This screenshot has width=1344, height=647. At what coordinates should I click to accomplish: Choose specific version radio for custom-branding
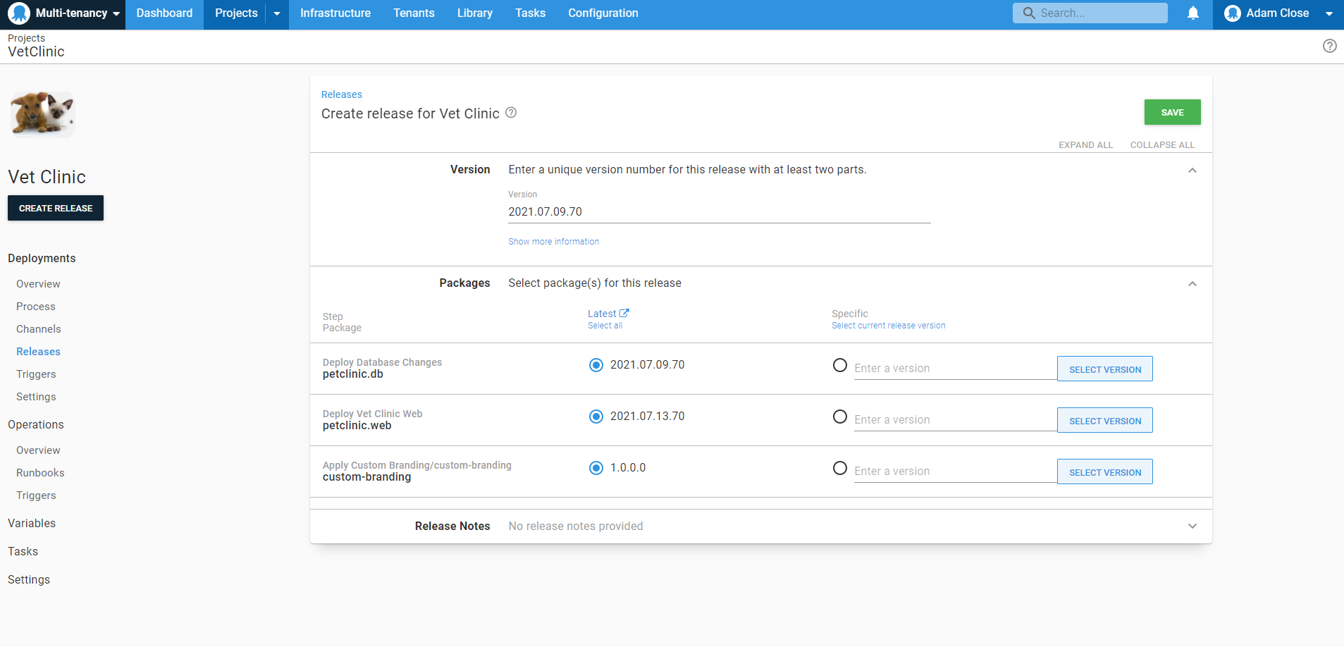pyautogui.click(x=839, y=469)
